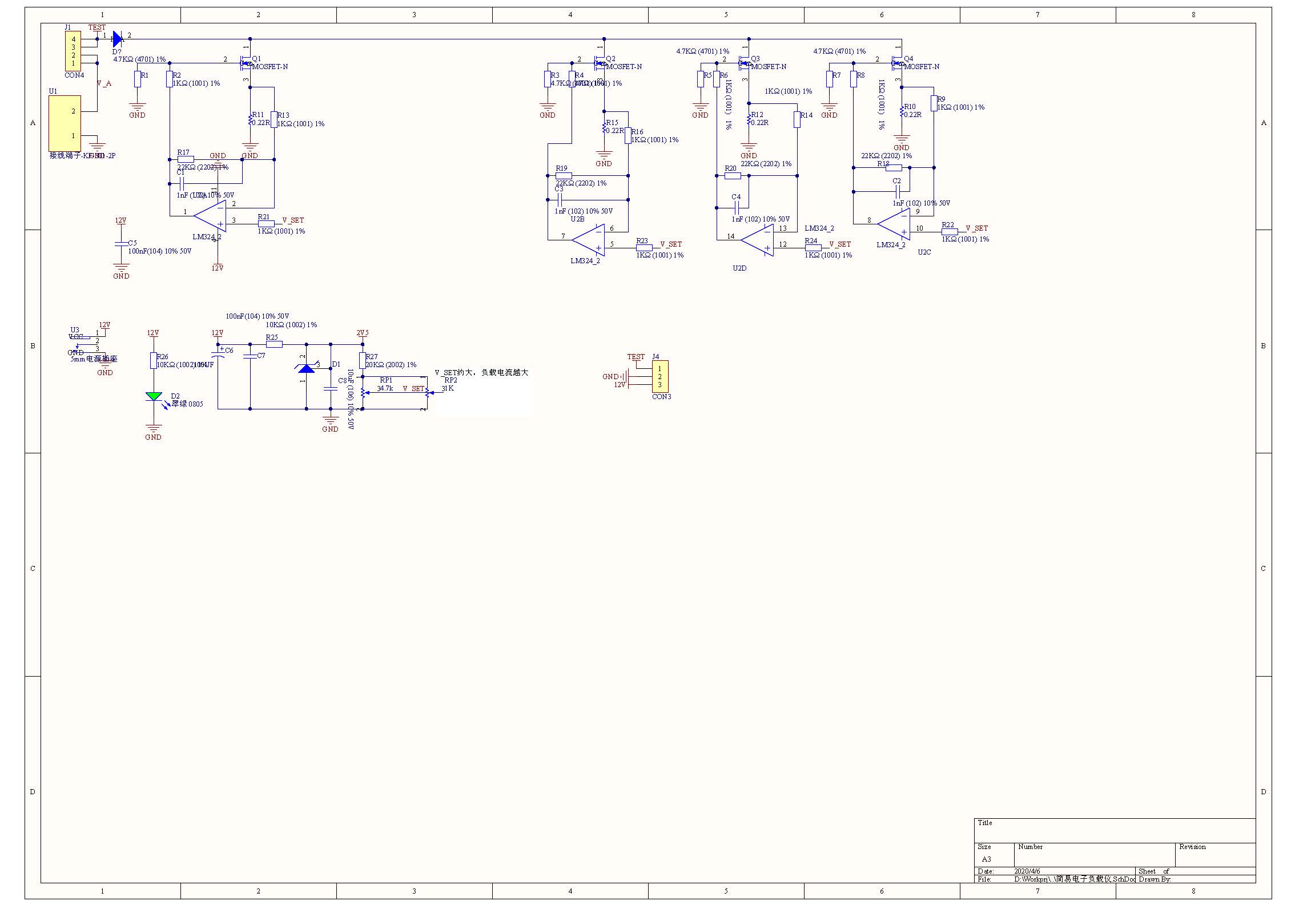Click the R25 resistor in the 2V5 reference circuit

point(274,344)
